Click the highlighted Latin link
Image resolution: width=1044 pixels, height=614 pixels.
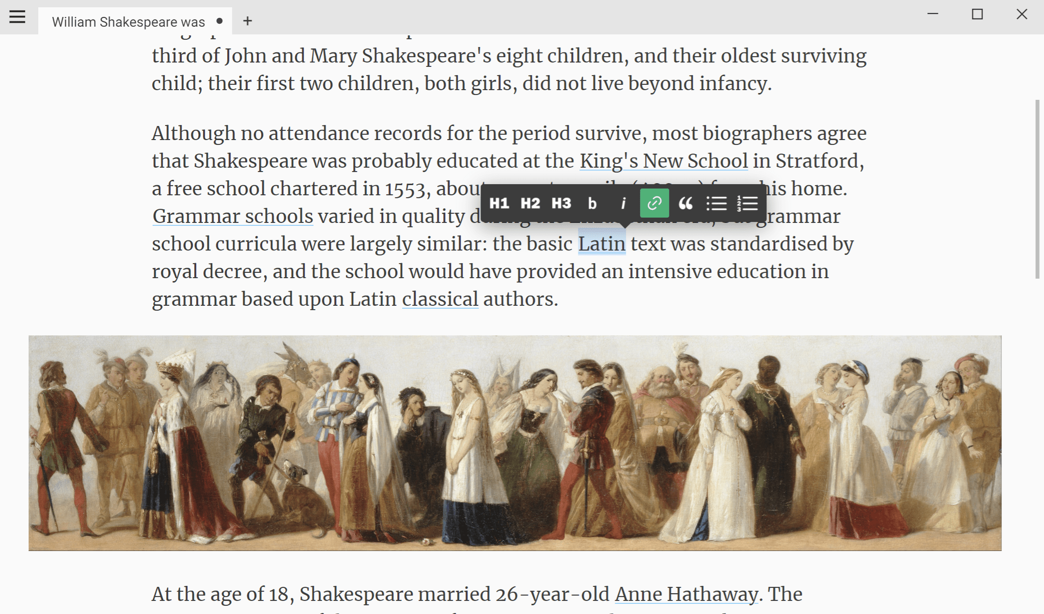click(602, 244)
